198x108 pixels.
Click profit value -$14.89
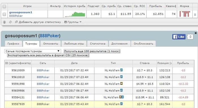pos(183,98)
